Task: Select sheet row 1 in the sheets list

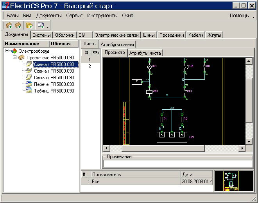Action: point(91,59)
